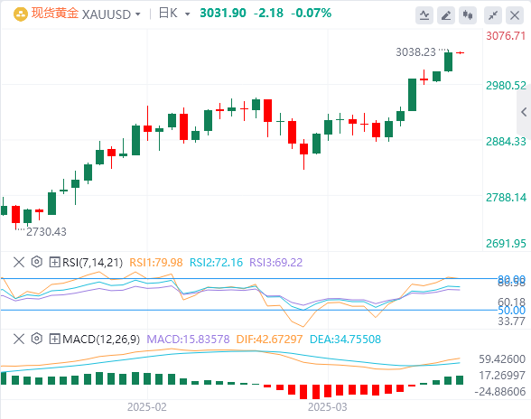Remove the RSI indicator panel
The width and height of the screenshot is (531, 419).
(19, 262)
